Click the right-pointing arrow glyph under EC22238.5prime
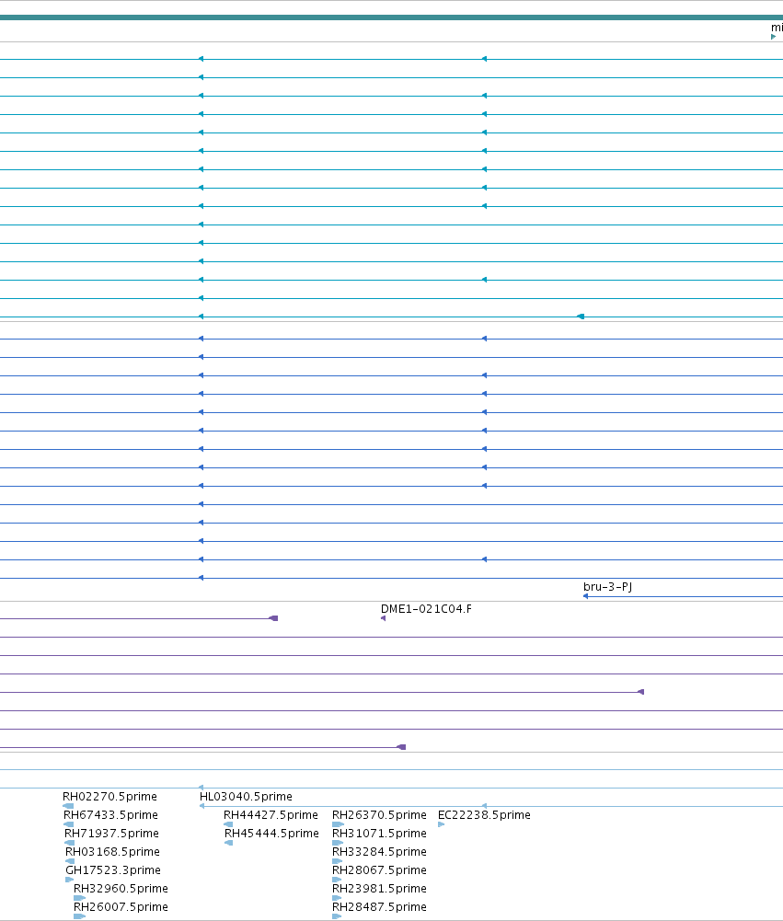Viewport: 783px width, 921px height. pyautogui.click(x=441, y=824)
